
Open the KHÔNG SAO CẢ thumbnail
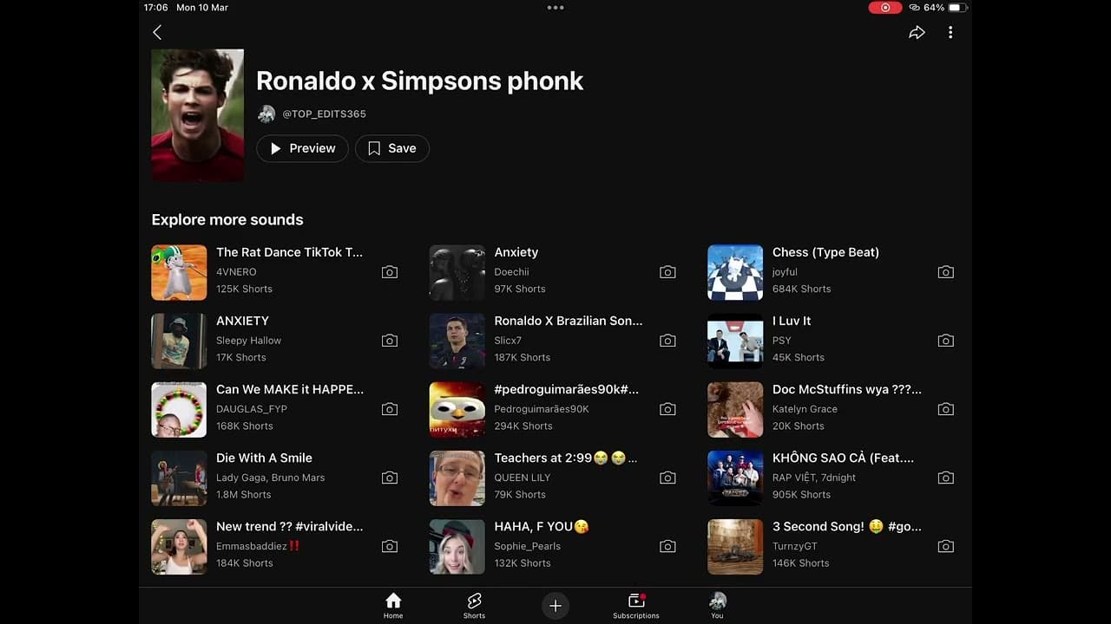735,478
